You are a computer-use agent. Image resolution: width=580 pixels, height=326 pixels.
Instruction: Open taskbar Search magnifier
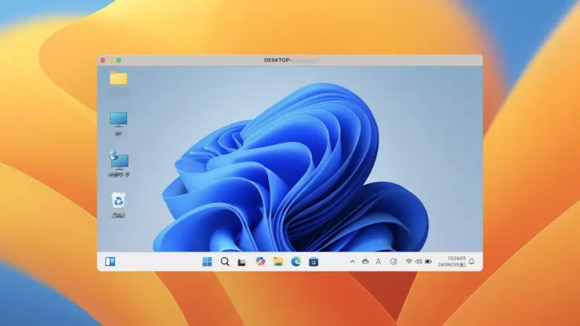tap(225, 262)
